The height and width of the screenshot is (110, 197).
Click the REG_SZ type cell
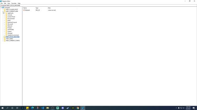pyautogui.click(x=38, y=10)
